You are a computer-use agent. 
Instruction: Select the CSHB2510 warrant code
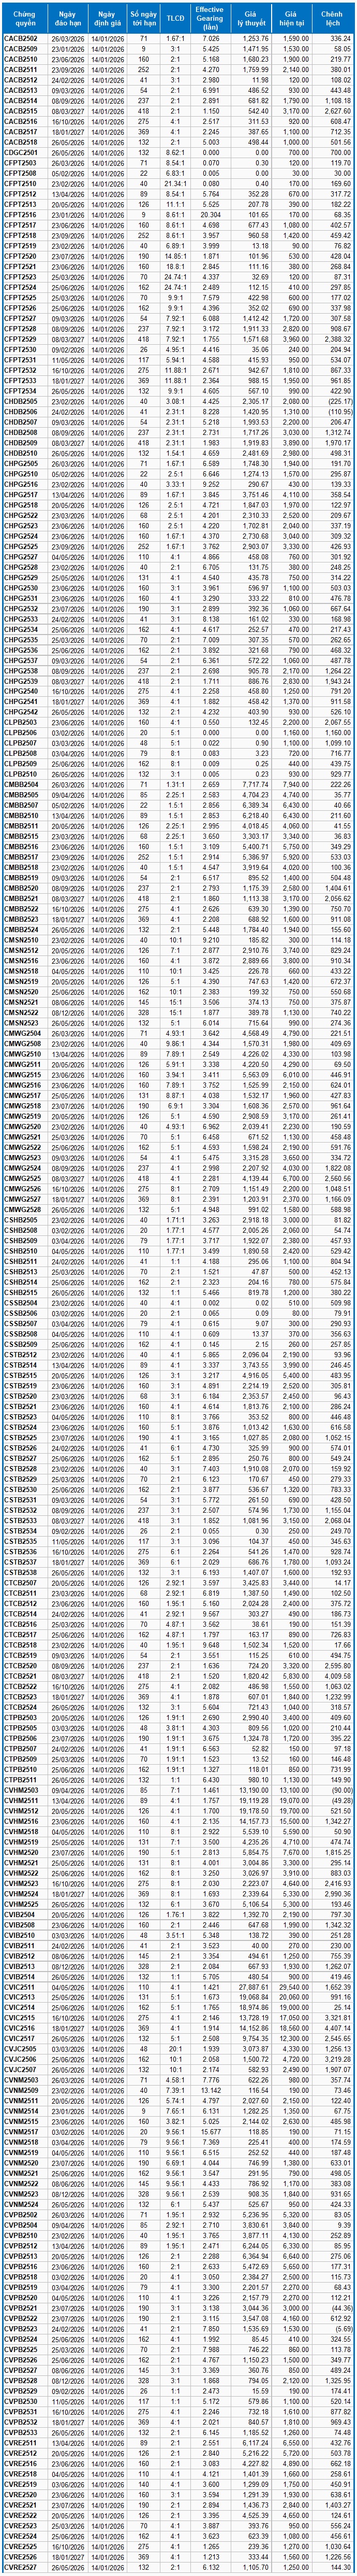pyautogui.click(x=21, y=1252)
